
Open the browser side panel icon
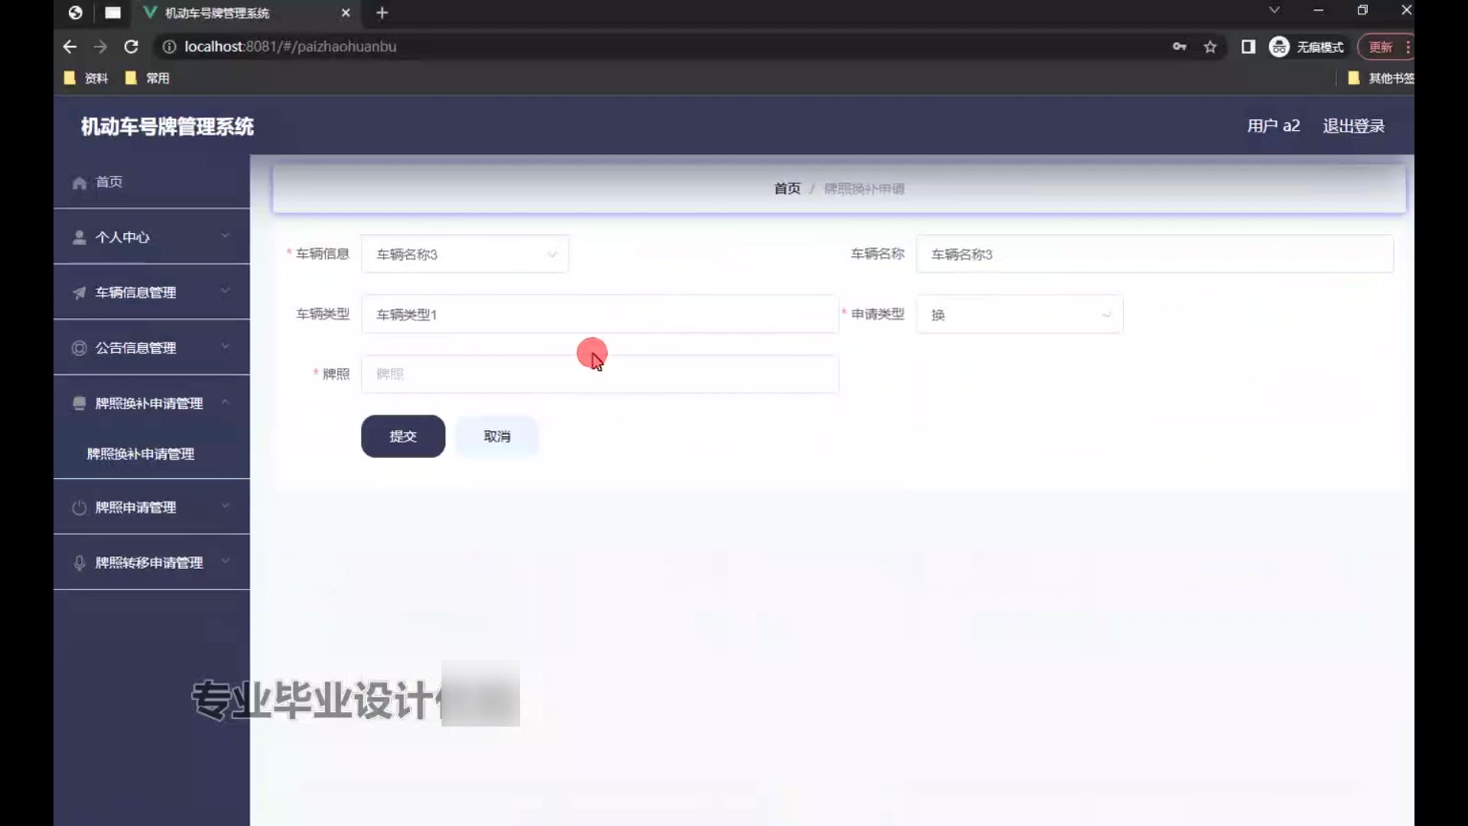(x=1248, y=47)
